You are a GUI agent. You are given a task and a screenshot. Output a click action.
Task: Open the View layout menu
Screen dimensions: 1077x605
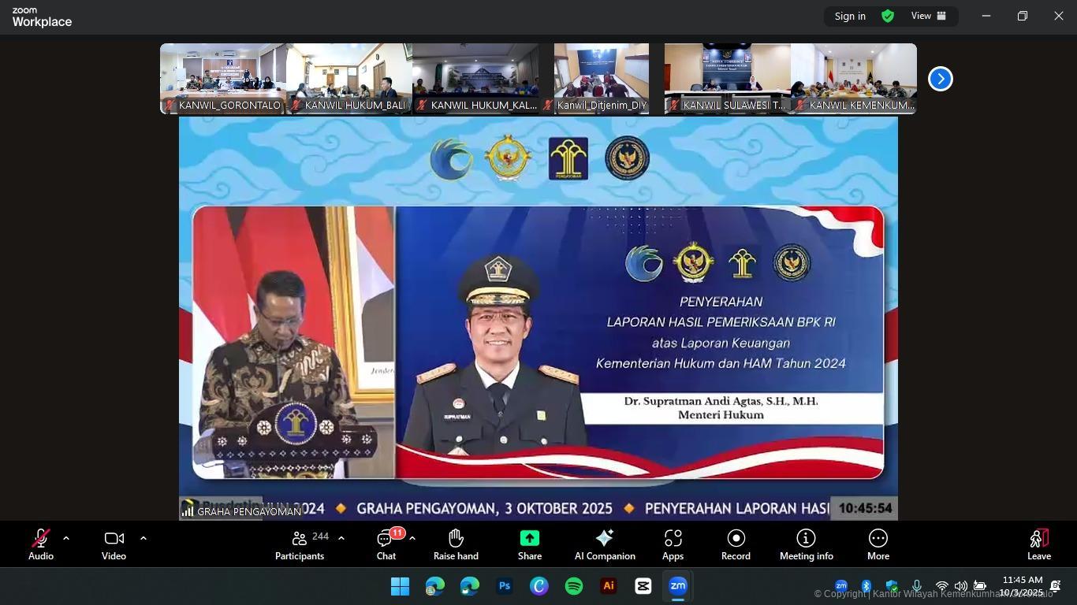click(x=928, y=16)
